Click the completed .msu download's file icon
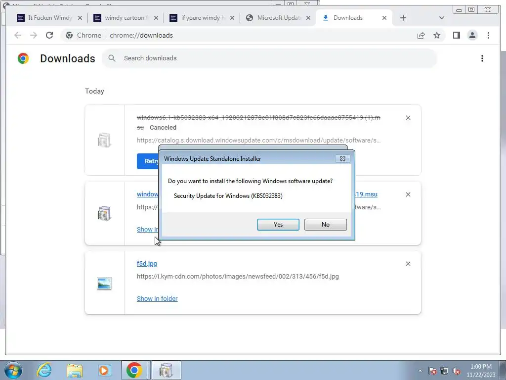Viewport: 506px width, 380px height. 104,213
